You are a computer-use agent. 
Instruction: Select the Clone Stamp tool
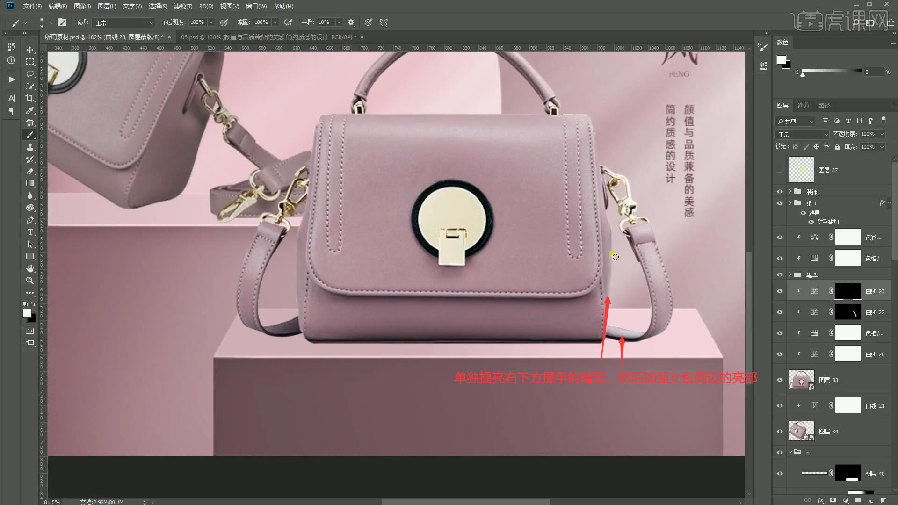click(x=30, y=147)
